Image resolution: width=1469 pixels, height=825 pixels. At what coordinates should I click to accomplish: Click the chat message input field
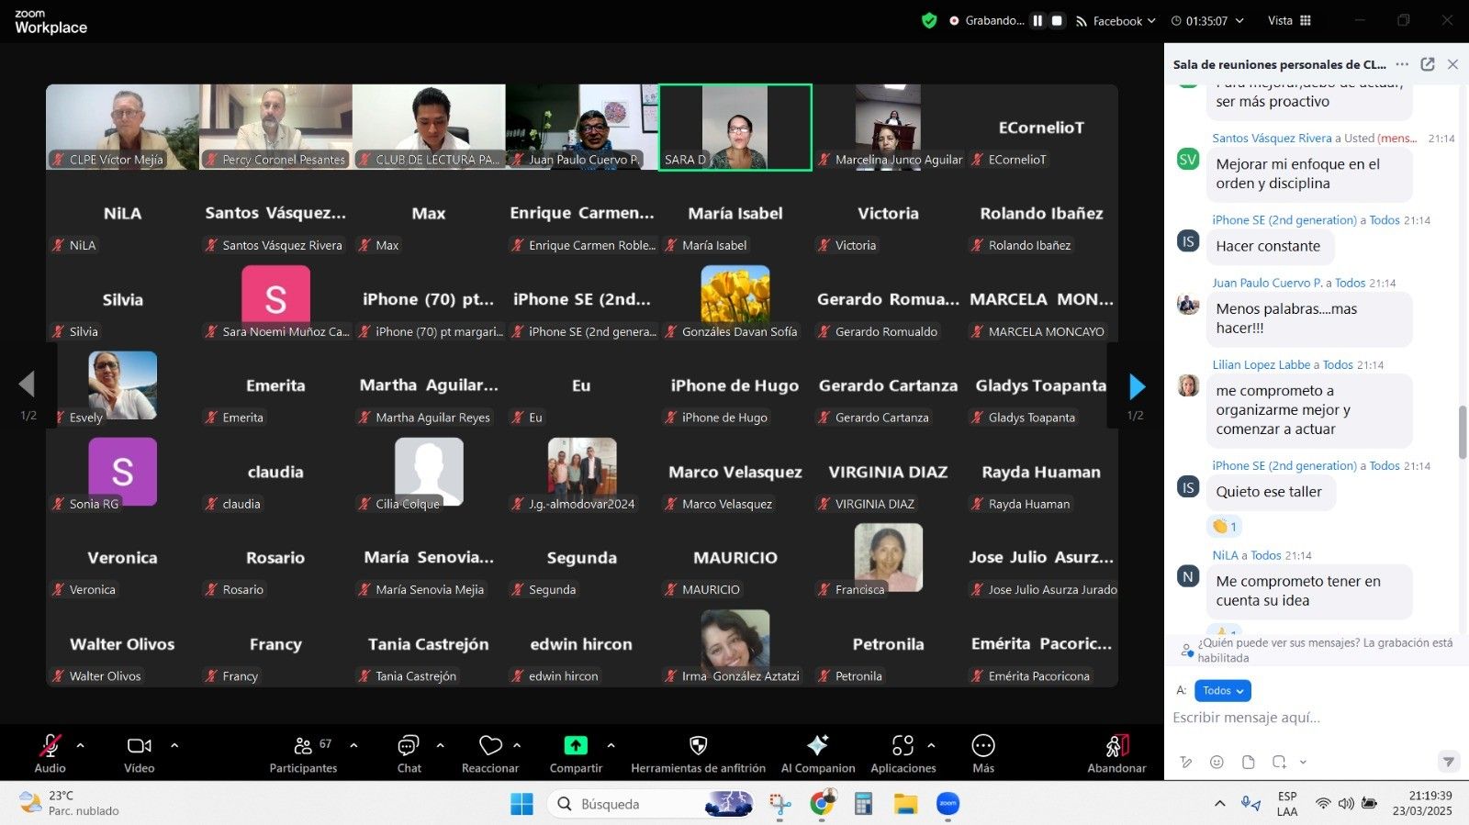(x=1304, y=718)
